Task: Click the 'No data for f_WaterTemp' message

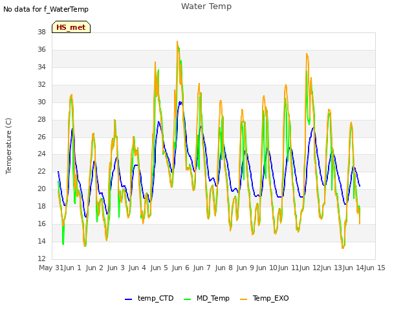Action: (46, 9)
